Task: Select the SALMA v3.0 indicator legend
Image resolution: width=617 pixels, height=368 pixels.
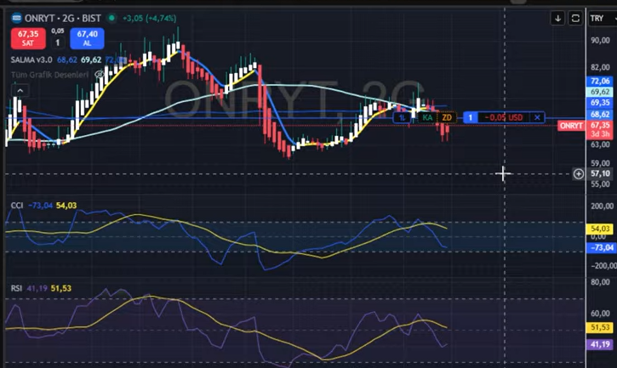Action: click(31, 59)
